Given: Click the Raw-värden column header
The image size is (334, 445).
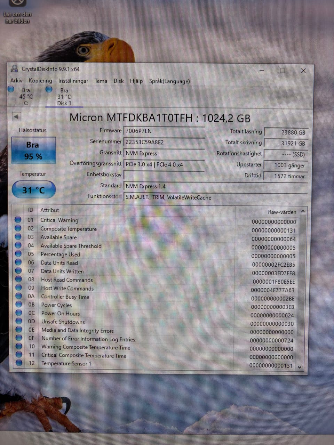Looking at the screenshot, I should pyautogui.click(x=282, y=212).
